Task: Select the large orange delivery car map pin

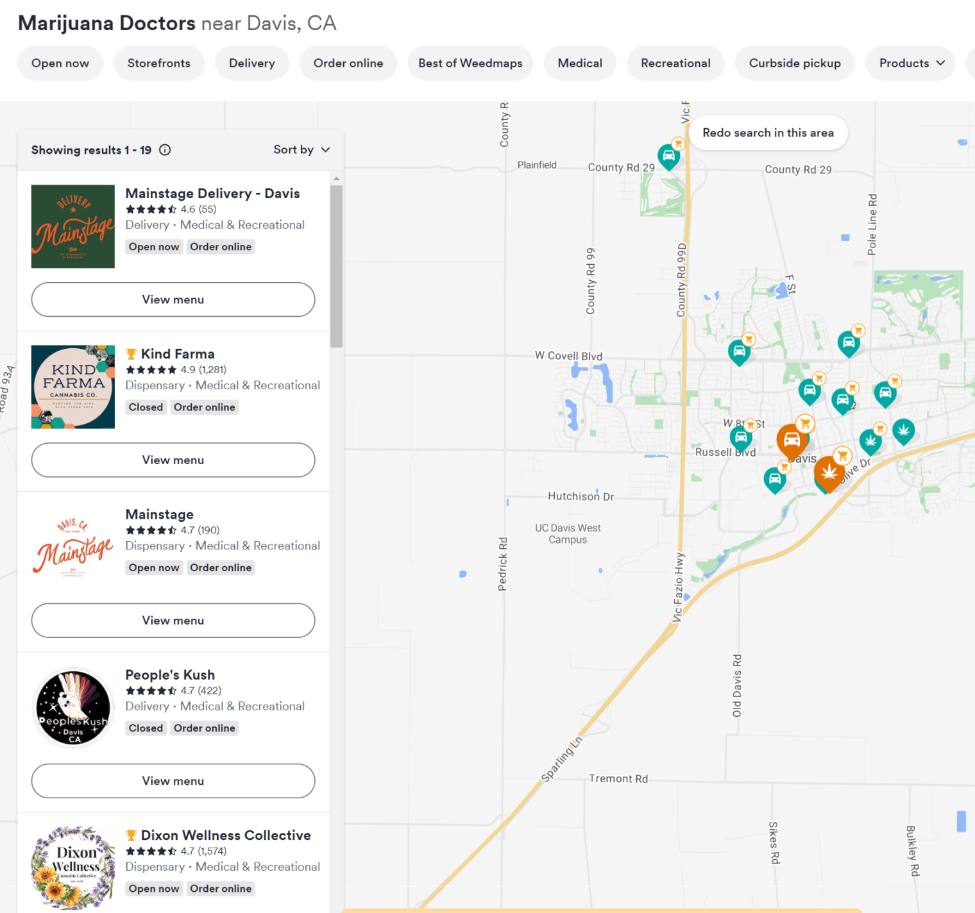Action: coord(792,440)
